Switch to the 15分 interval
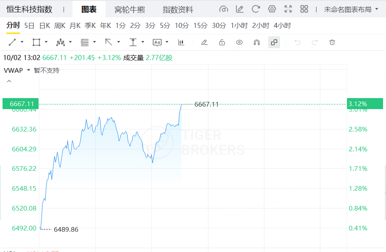Viewport: 386px width, 252px height. click(200, 25)
